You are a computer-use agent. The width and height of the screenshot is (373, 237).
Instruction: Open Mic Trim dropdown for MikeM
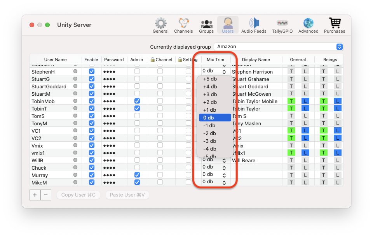214,182
